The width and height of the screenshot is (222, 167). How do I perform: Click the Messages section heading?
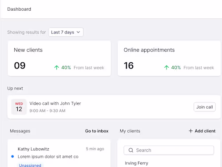[x=20, y=131]
